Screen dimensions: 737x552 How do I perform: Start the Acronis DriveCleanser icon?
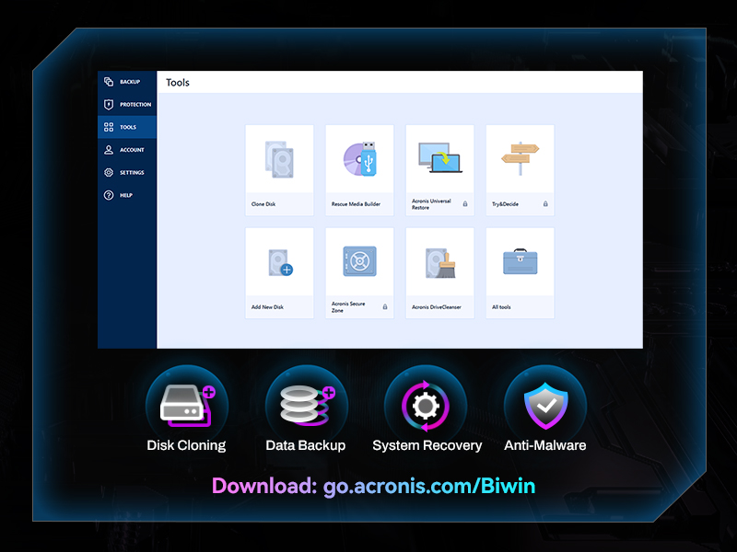pos(440,263)
